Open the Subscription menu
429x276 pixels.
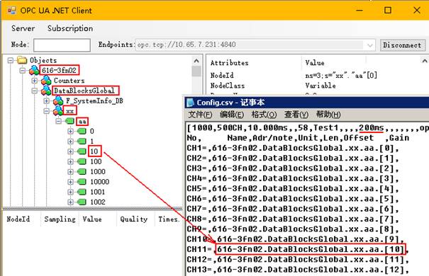[70, 28]
